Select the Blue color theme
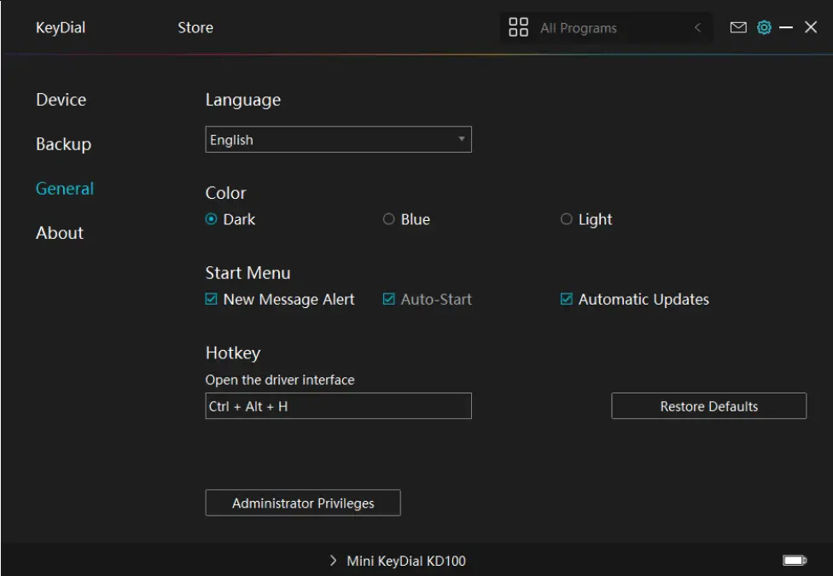The height and width of the screenshot is (576, 833). point(389,219)
